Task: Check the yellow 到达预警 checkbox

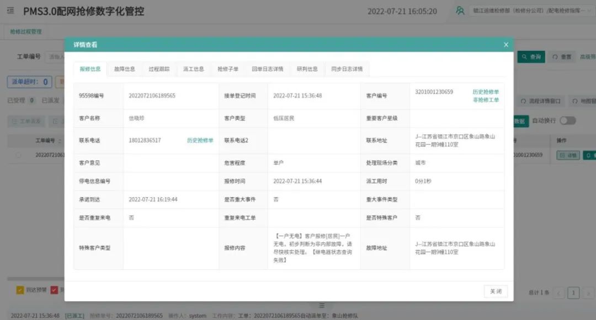Action: click(x=20, y=290)
